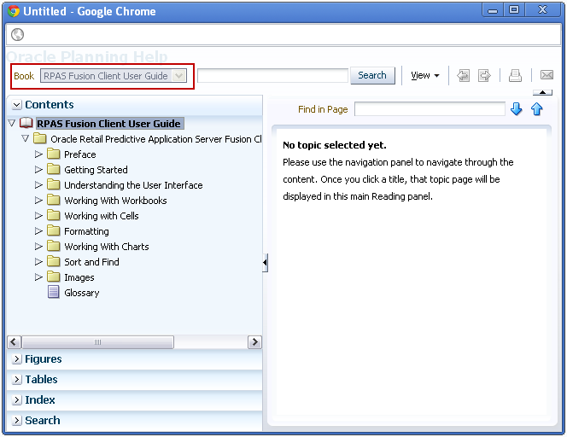Click the Find in Page input field

pos(430,108)
